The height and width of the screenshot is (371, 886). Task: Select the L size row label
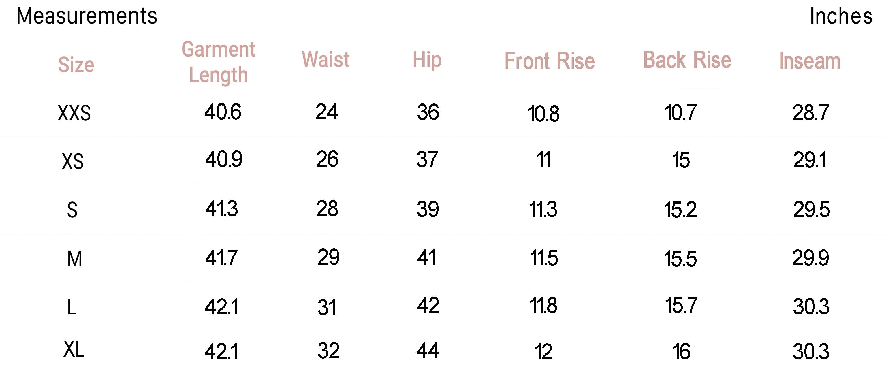pyautogui.click(x=72, y=307)
